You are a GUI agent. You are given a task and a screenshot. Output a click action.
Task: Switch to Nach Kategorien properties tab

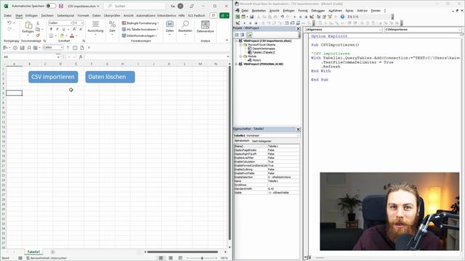(x=262, y=141)
